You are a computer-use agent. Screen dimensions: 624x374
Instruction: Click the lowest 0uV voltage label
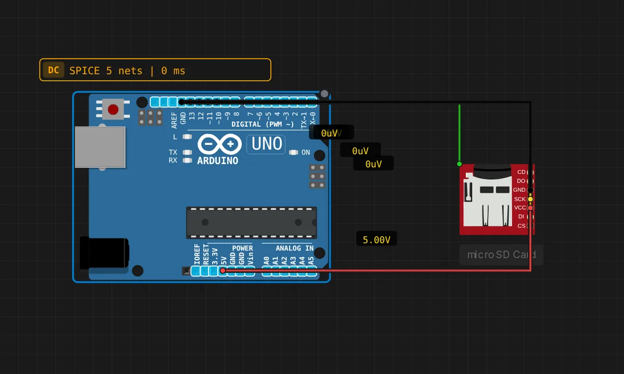click(x=373, y=164)
